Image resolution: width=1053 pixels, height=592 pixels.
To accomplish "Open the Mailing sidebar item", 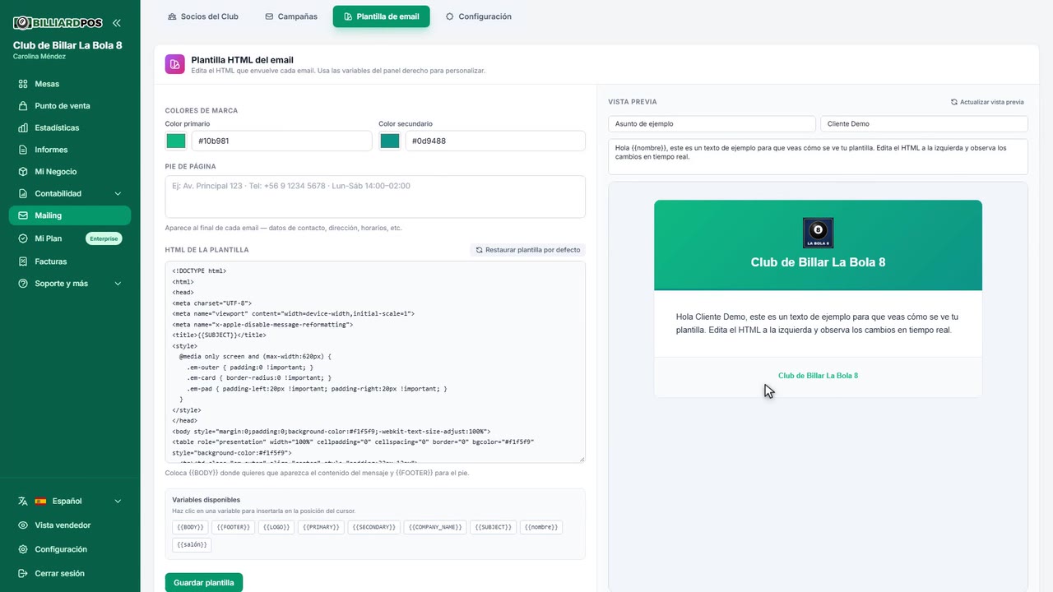I will click(x=70, y=215).
